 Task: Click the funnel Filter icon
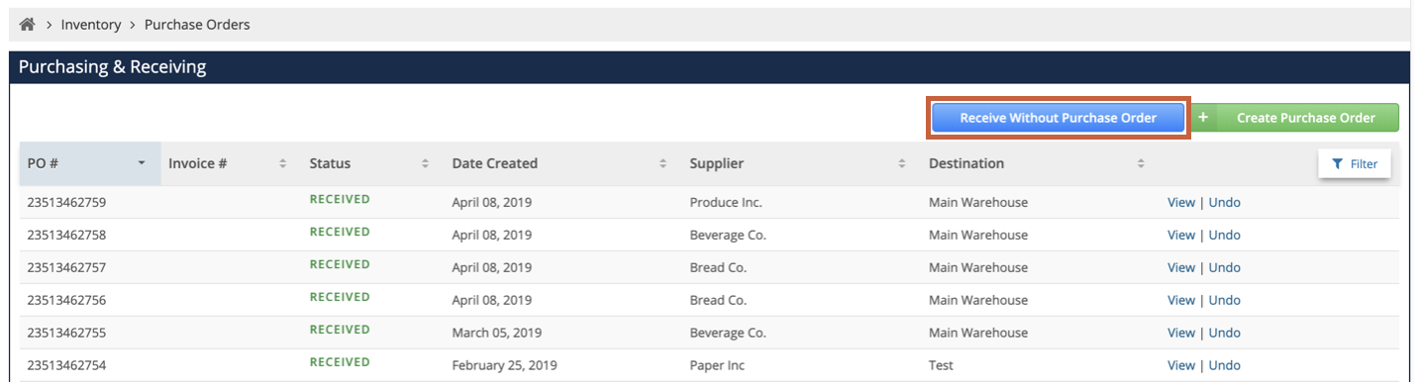coord(1337,164)
